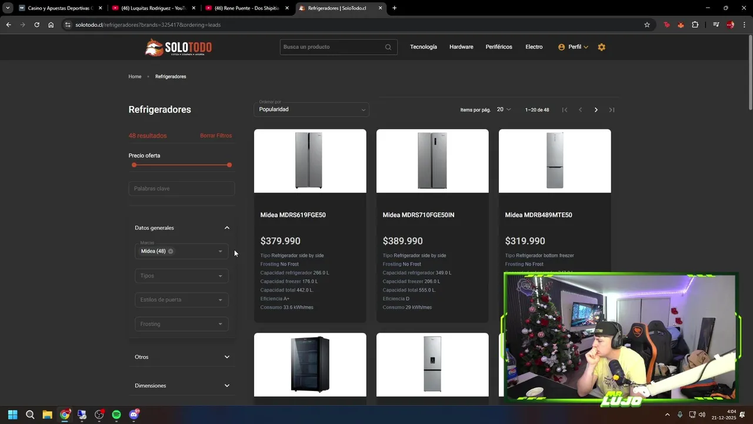This screenshot has width=753, height=424.
Task: Open Spotify from taskbar
Action: (116, 415)
